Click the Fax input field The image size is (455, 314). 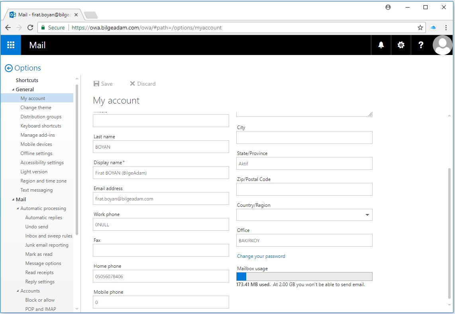click(161, 250)
